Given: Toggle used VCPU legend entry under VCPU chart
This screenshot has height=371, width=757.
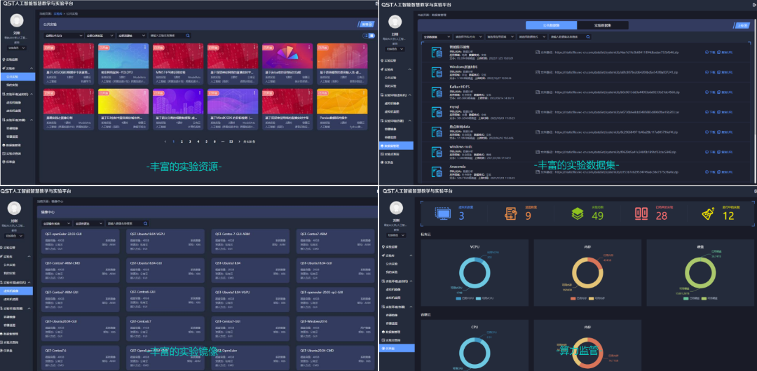Looking at the screenshot, I should (463, 298).
